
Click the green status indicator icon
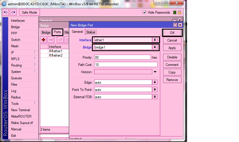click(175, 12)
